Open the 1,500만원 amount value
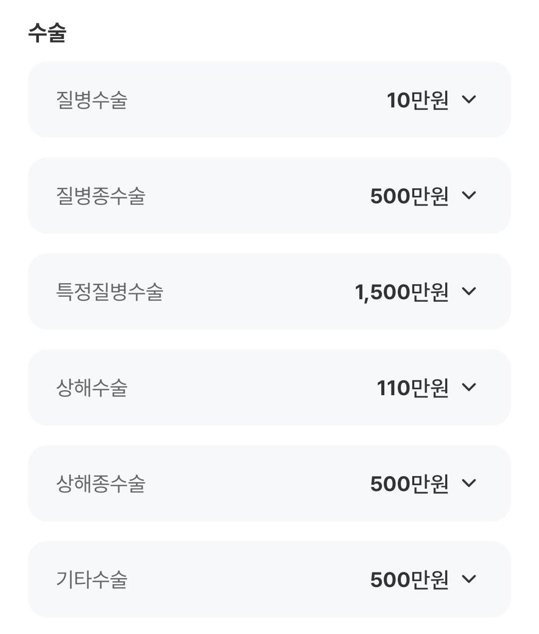Screen dimensions: 539x634 (x=401, y=292)
